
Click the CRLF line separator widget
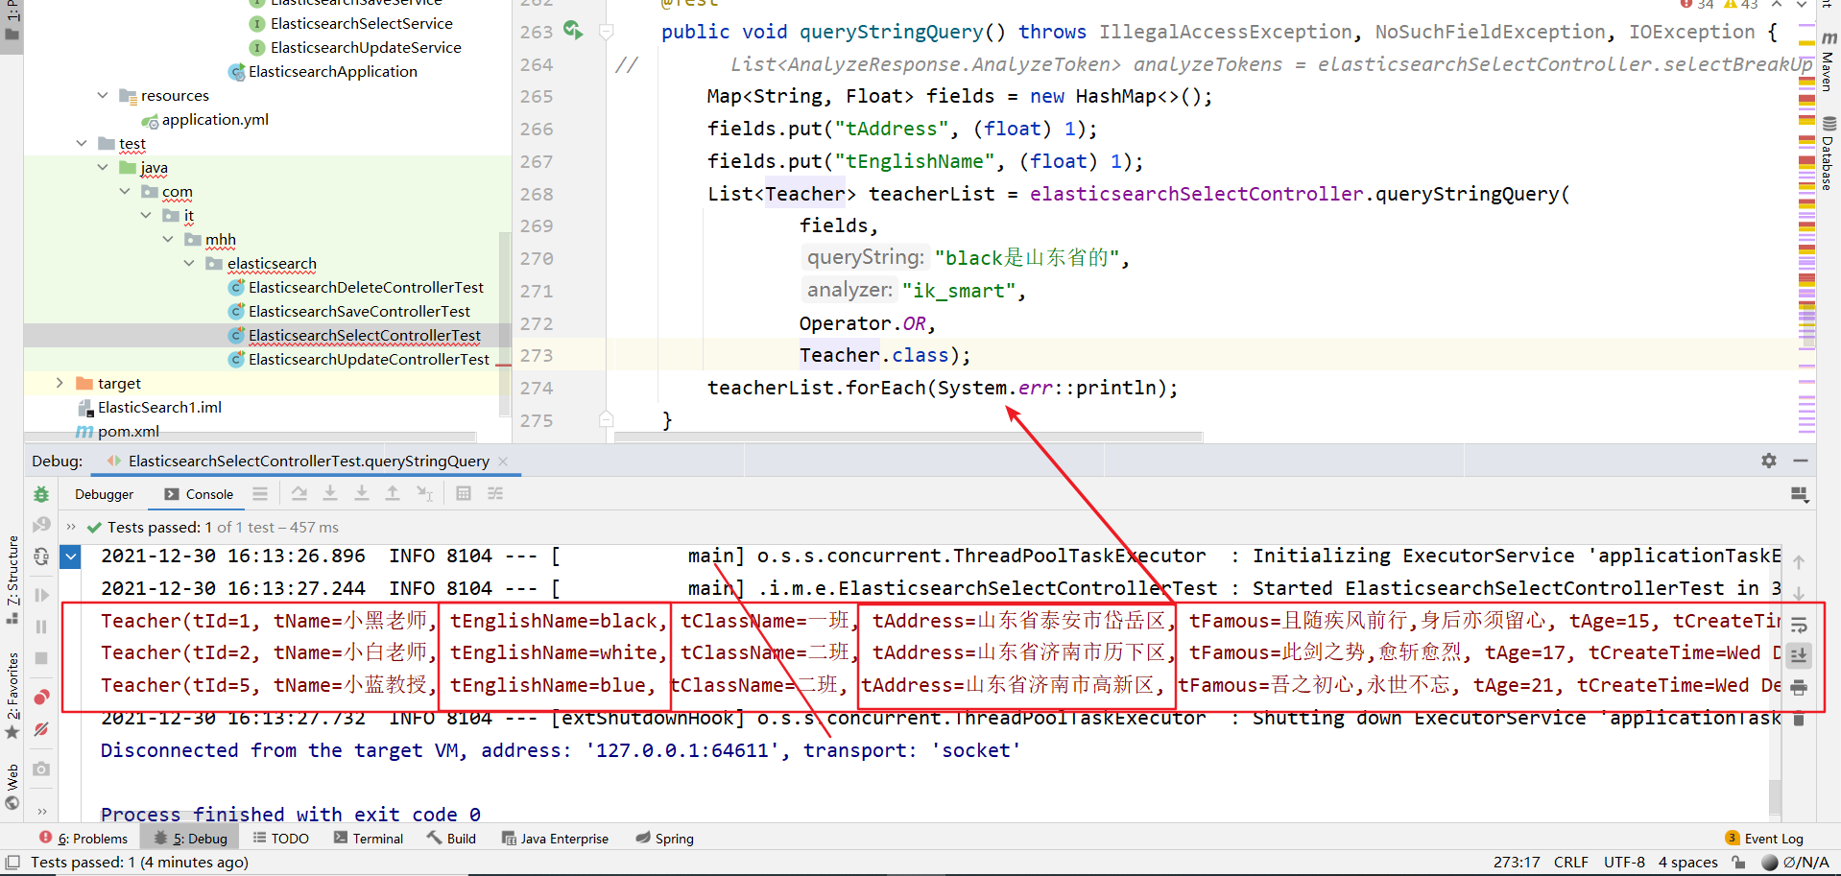click(1571, 862)
